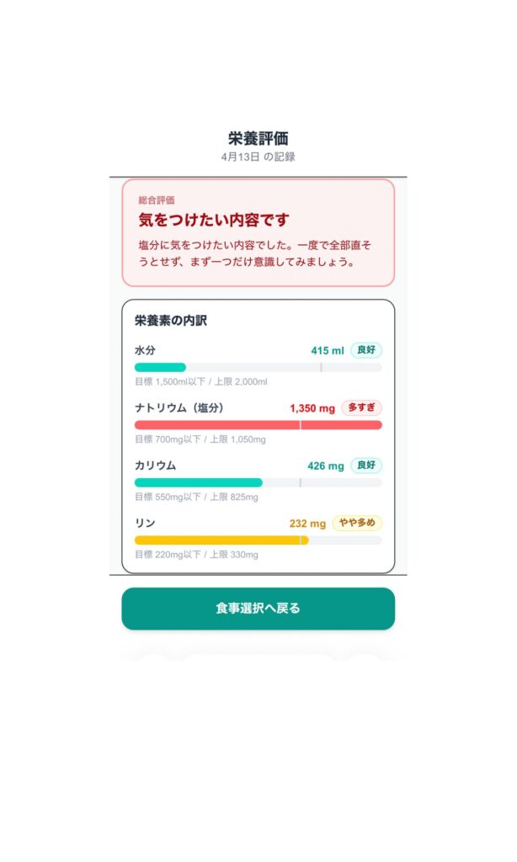This screenshot has width=517, height=862.
Task: Click the 栄養評価 page title
Action: tap(258, 139)
